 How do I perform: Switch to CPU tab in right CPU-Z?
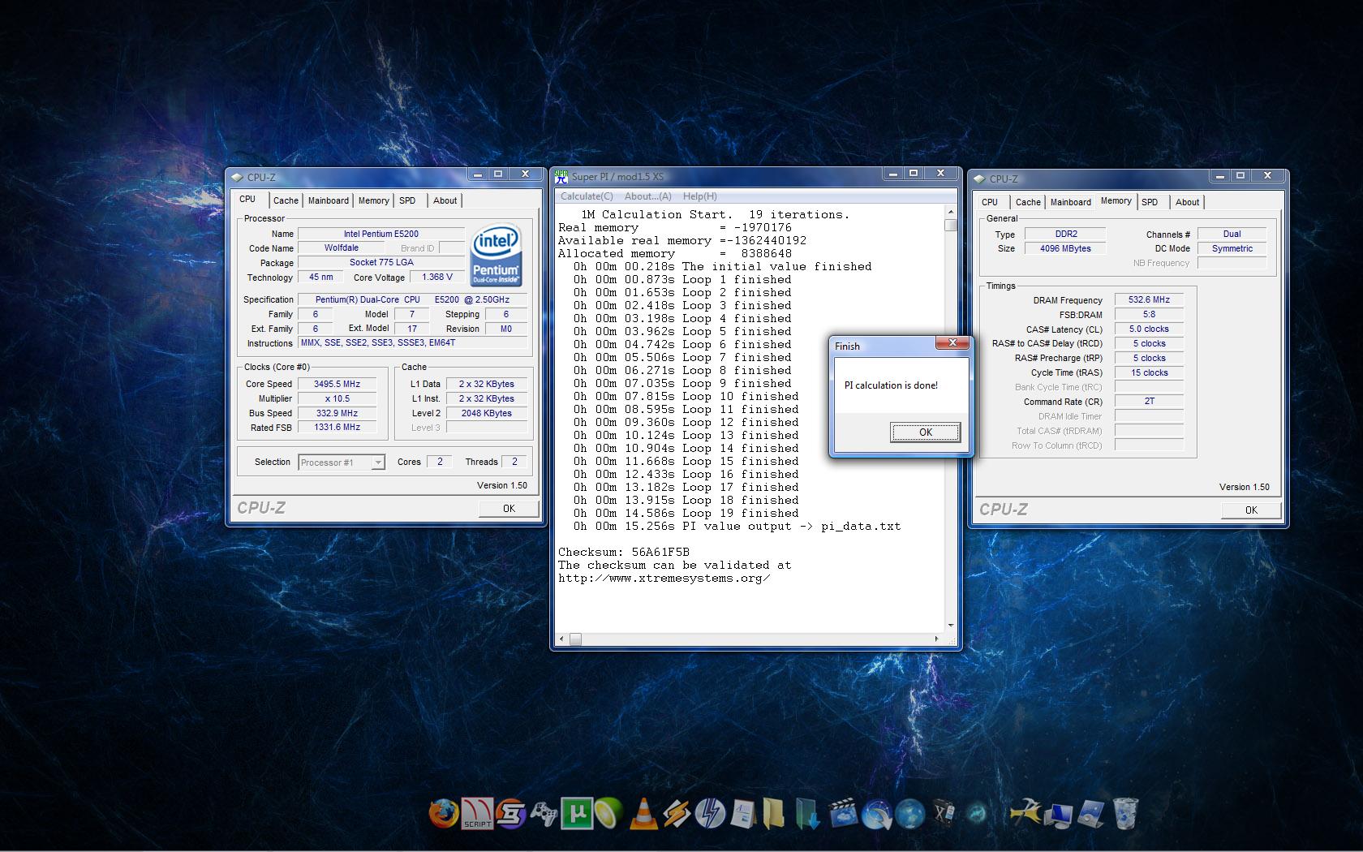[990, 202]
